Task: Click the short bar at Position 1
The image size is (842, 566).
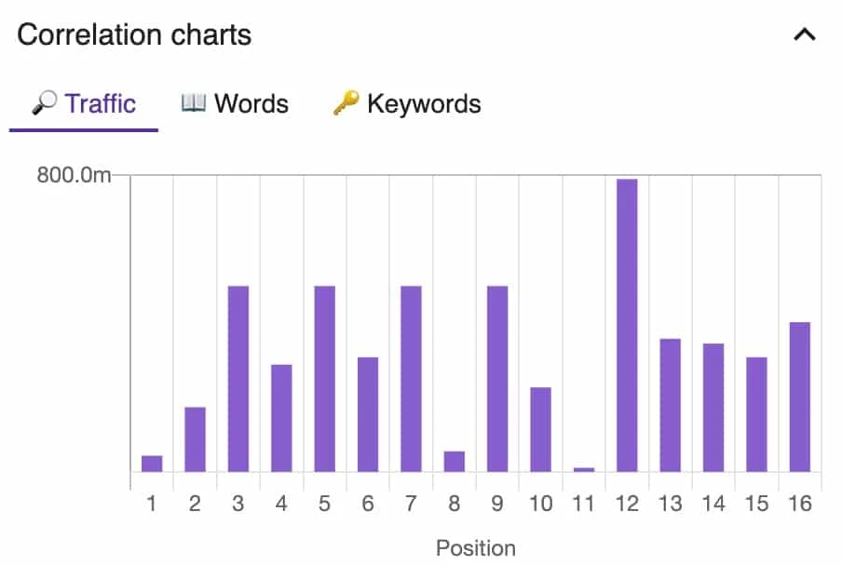Action: [151, 465]
